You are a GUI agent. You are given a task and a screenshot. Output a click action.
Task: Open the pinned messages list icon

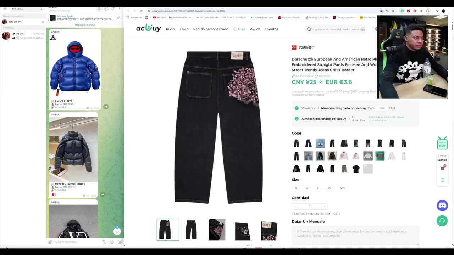pyautogui.click(x=120, y=18)
